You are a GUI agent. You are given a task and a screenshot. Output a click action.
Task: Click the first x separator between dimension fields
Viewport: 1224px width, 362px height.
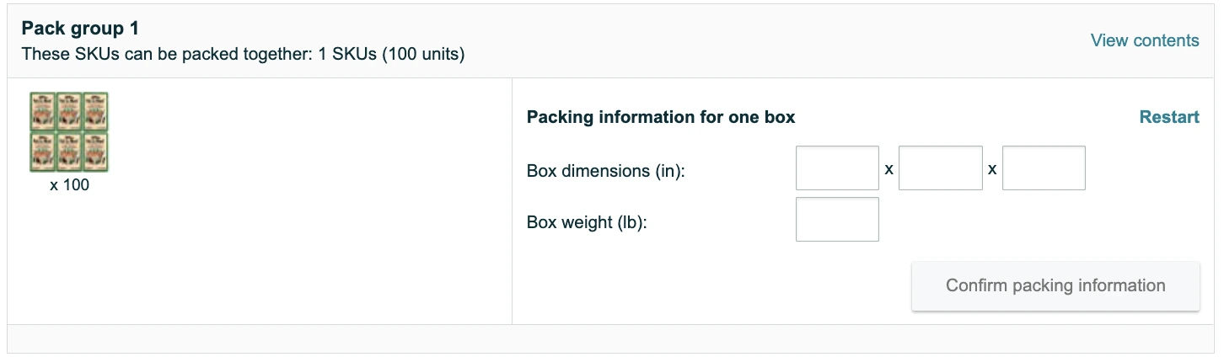pyautogui.click(x=888, y=169)
